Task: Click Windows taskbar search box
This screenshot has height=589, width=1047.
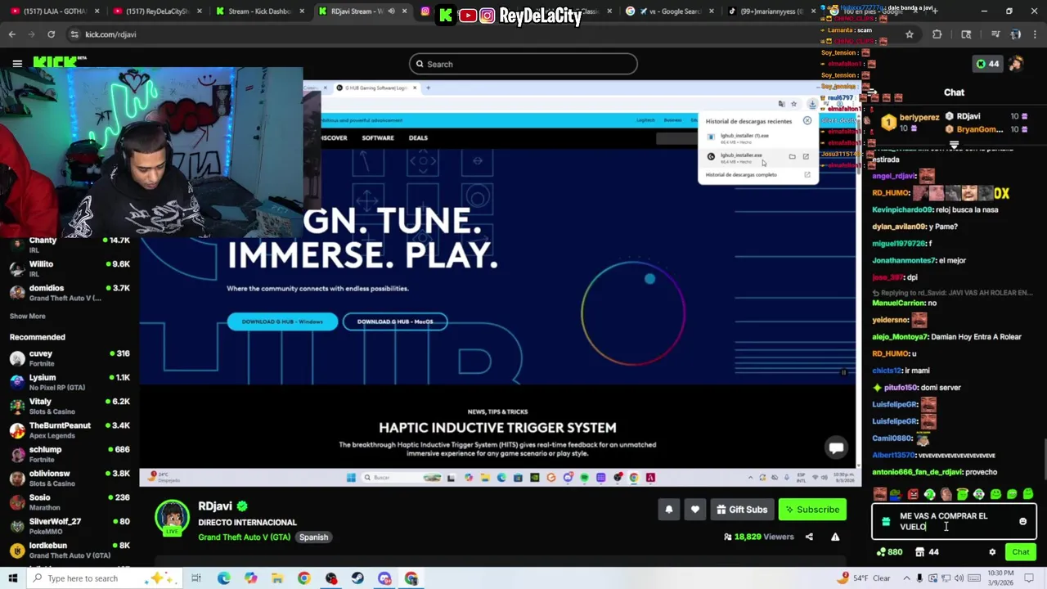Action: [105, 578]
